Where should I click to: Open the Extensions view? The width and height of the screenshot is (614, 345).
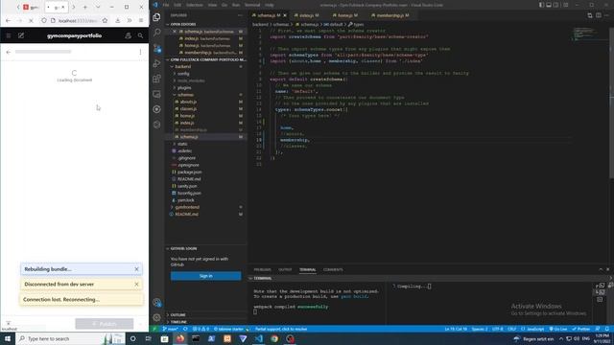pyautogui.click(x=156, y=79)
